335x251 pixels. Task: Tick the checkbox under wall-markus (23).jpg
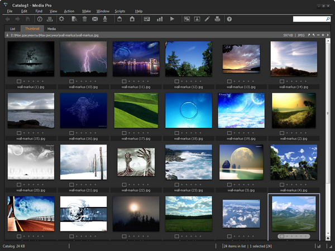coord(175,185)
